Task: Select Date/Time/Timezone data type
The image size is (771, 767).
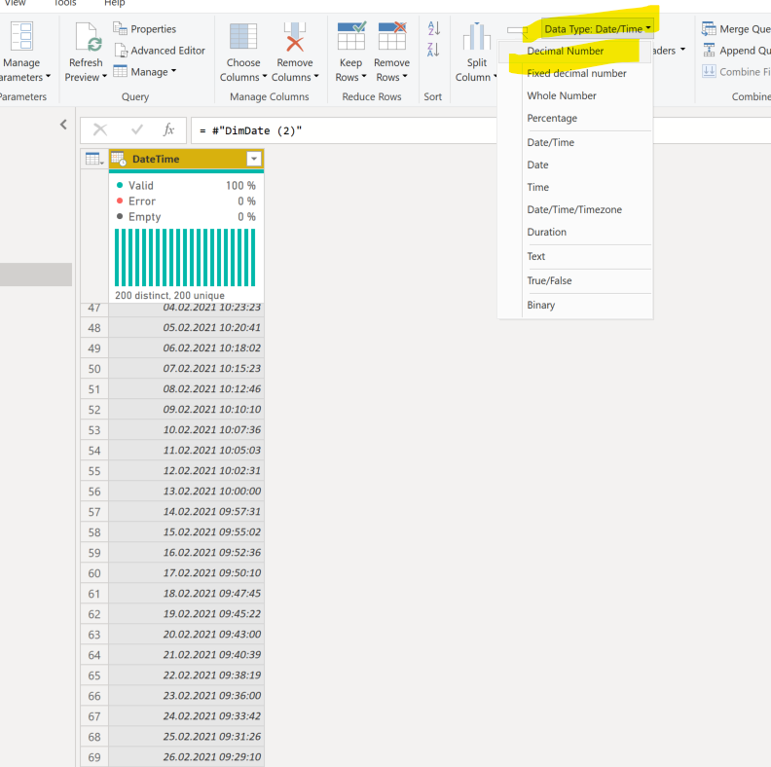Action: pyautogui.click(x=574, y=209)
